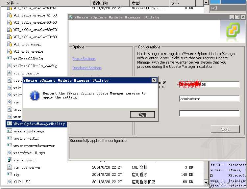Click the vmware-updatemgr application icon
This screenshot has width=247, height=189.
point(10,131)
